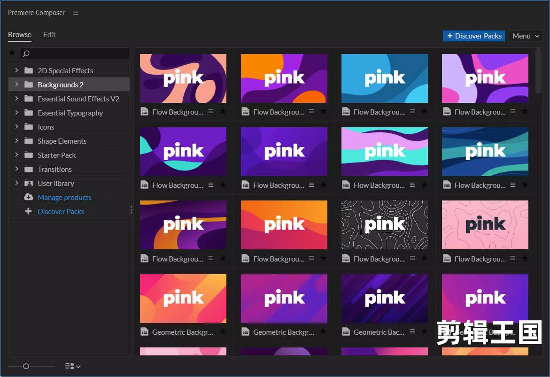Open the Manage products link
550x377 pixels.
[x=64, y=198]
